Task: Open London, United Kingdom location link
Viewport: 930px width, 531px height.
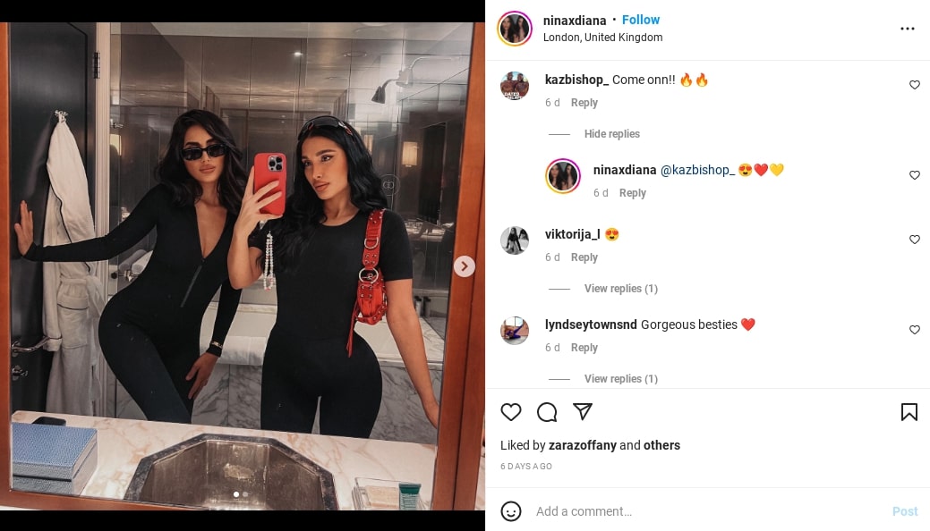Action: [x=602, y=38]
